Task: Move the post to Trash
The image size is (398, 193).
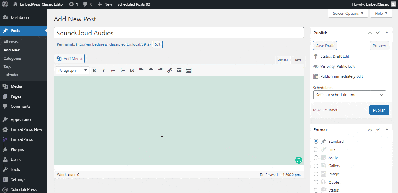Action: tap(325, 110)
